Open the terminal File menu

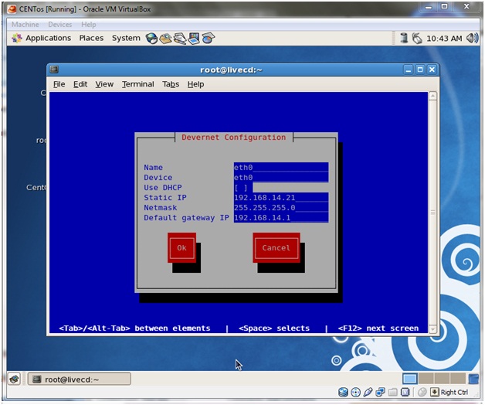pos(59,84)
